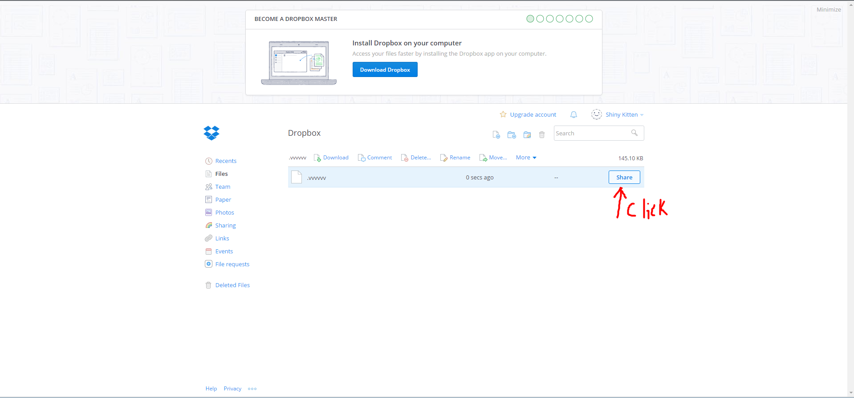Click the Dropbox logo
The width and height of the screenshot is (854, 398).
(211, 133)
